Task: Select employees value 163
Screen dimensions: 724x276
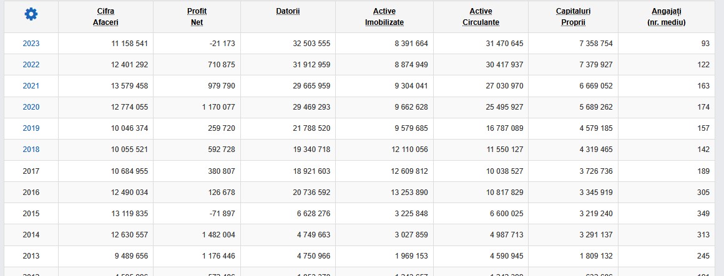Action: click(x=703, y=86)
